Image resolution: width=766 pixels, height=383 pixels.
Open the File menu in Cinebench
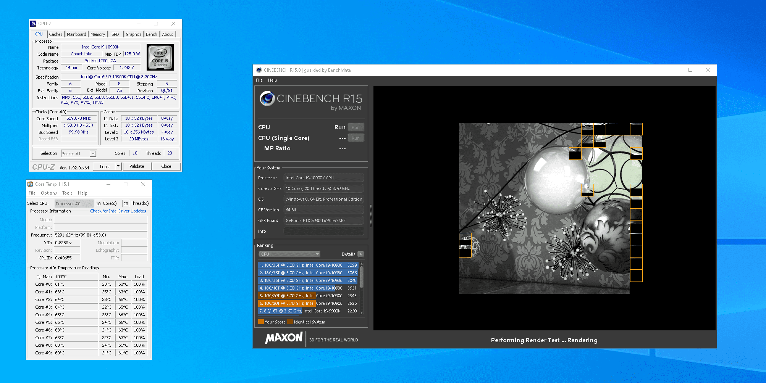click(259, 80)
